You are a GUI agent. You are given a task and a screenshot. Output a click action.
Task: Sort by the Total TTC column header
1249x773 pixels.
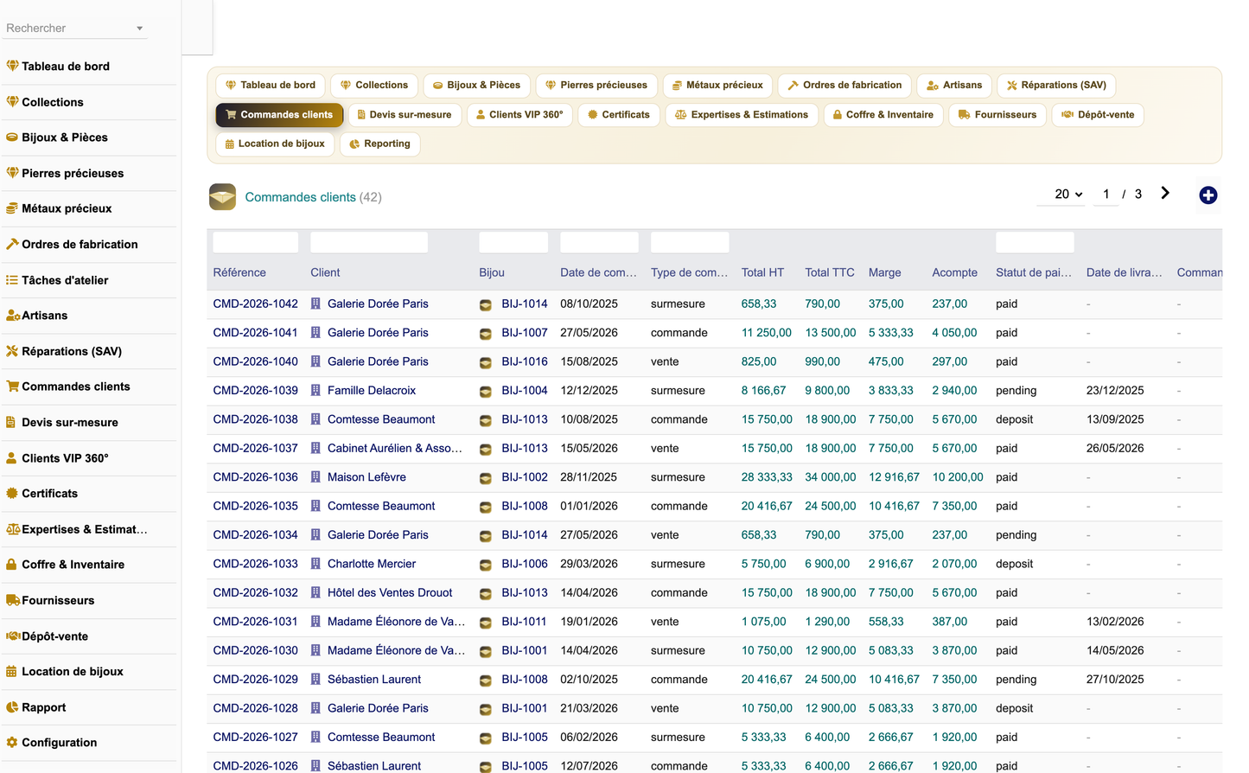click(x=830, y=272)
